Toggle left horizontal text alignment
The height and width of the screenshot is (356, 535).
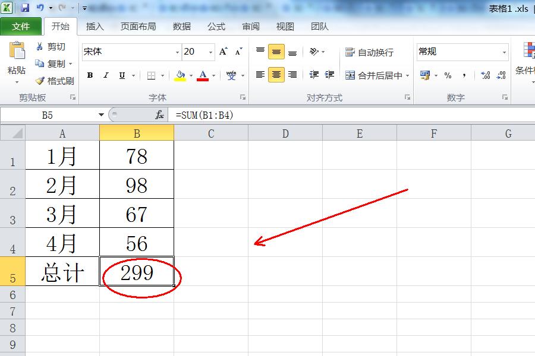pos(260,75)
